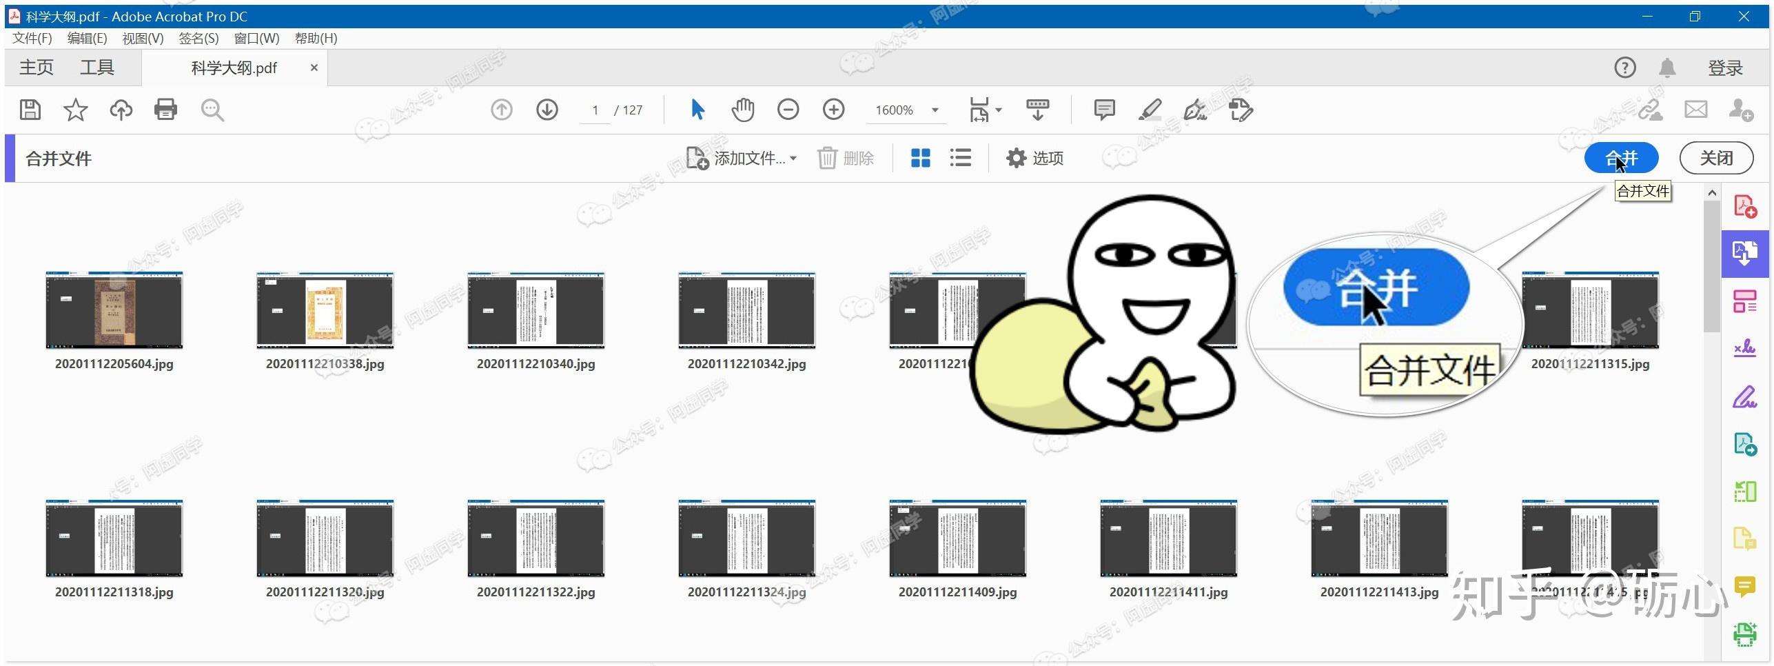
Task: Open the Print dialog icon
Action: tap(165, 110)
